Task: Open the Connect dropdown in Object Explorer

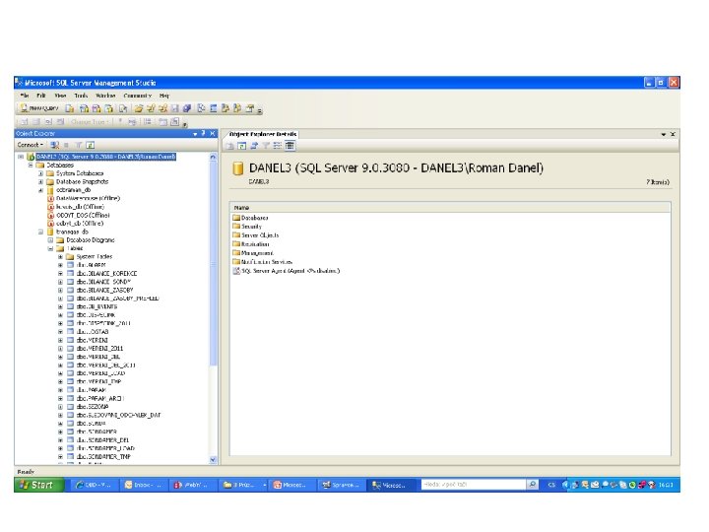Action: (31, 145)
